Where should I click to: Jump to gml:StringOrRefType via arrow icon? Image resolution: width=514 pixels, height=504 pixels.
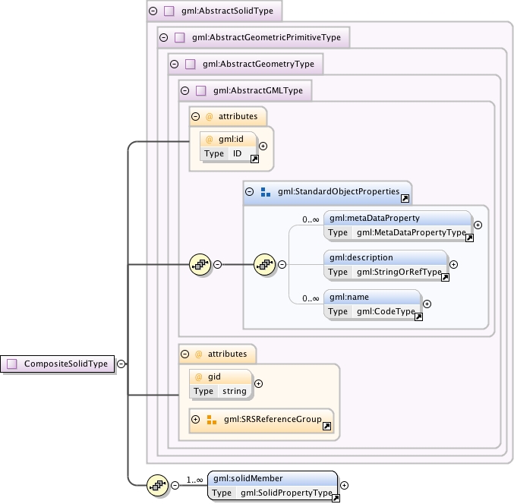coord(445,278)
